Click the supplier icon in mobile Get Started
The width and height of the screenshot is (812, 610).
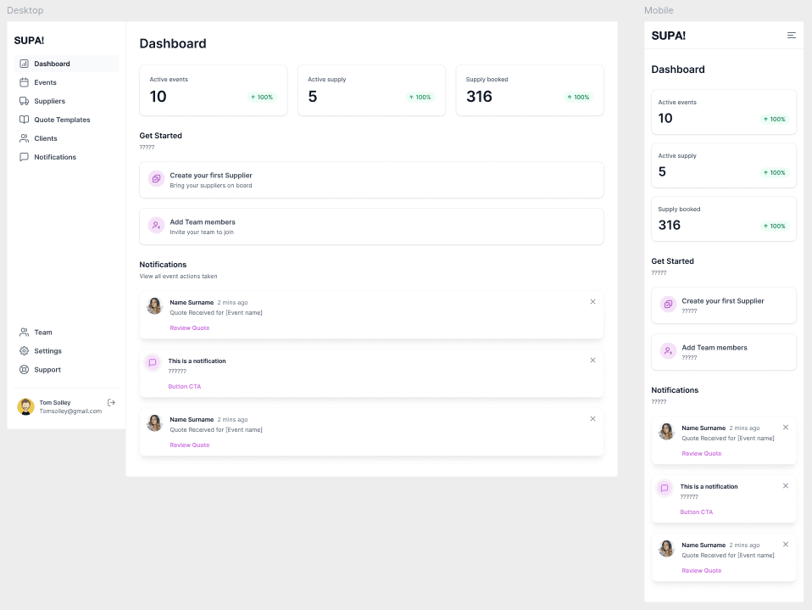tap(668, 305)
